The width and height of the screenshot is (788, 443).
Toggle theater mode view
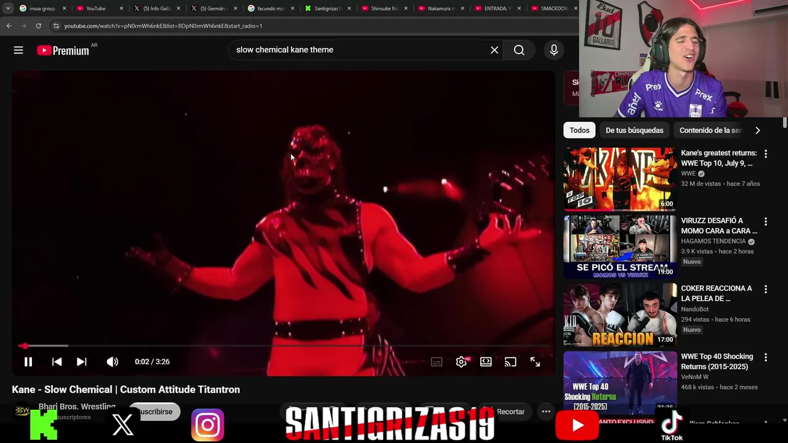(x=486, y=362)
